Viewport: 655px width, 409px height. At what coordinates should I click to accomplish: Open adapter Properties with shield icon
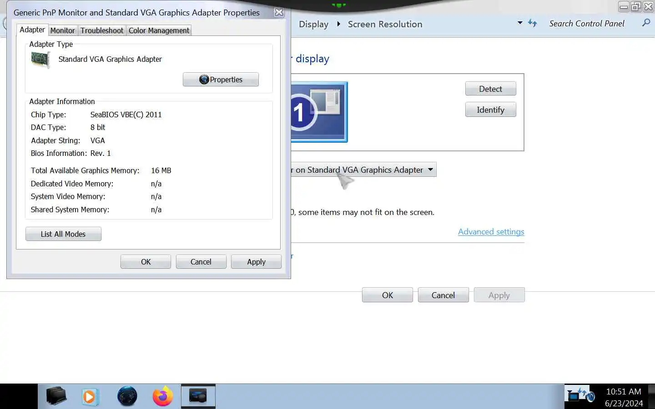click(x=221, y=80)
